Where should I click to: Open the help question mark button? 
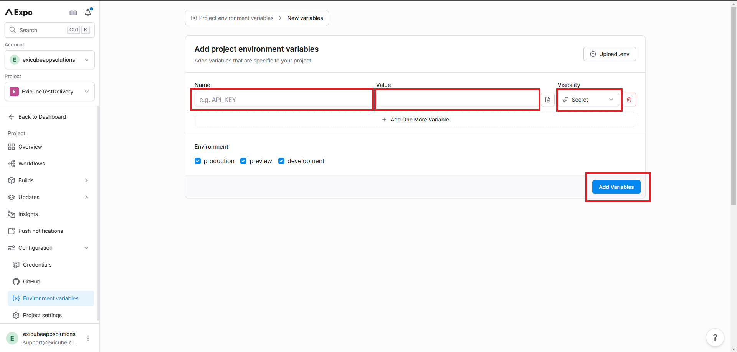[715, 337]
